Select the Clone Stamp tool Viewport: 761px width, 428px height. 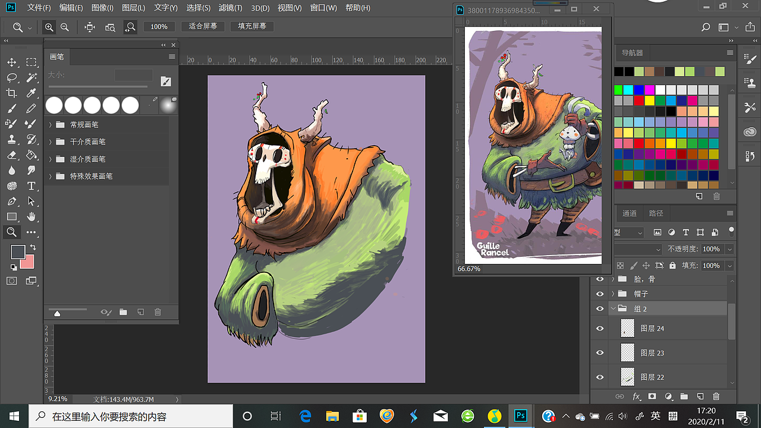(x=11, y=140)
